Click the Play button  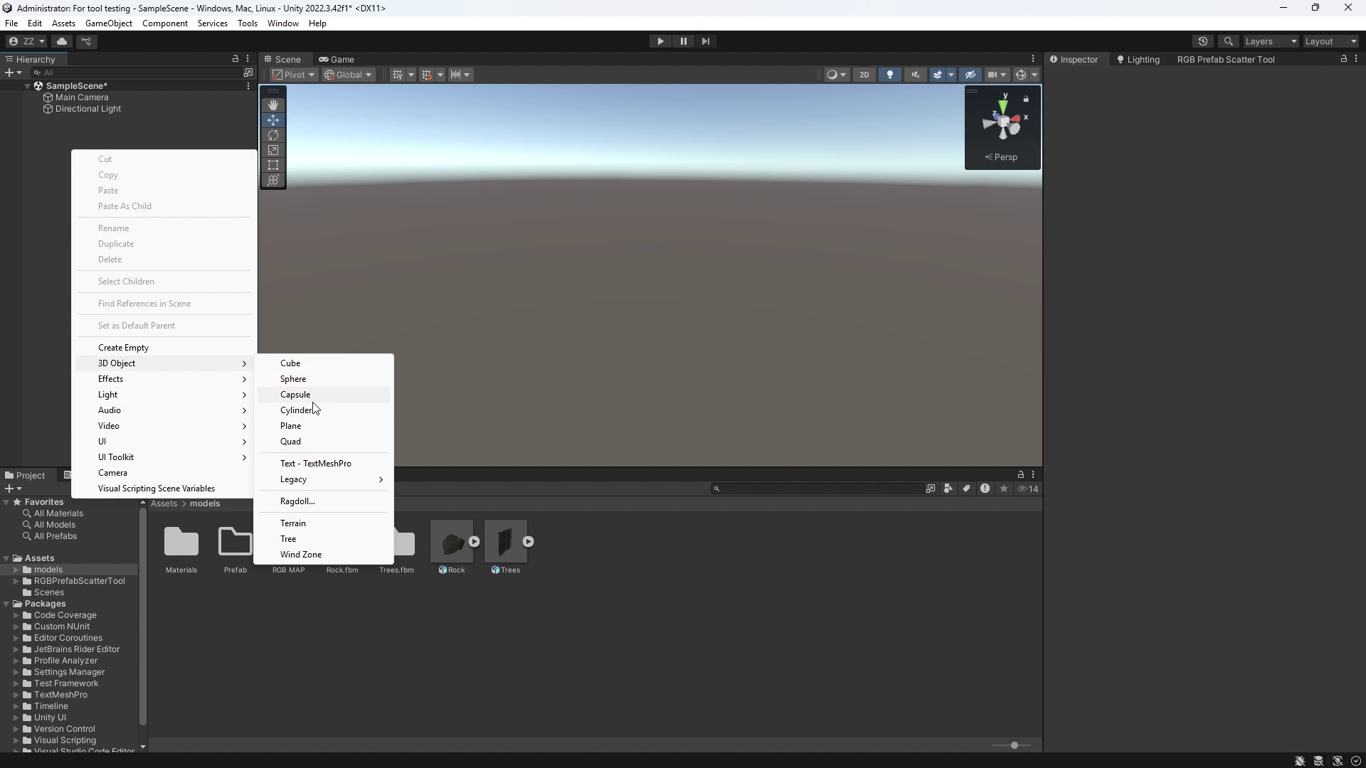(660, 41)
